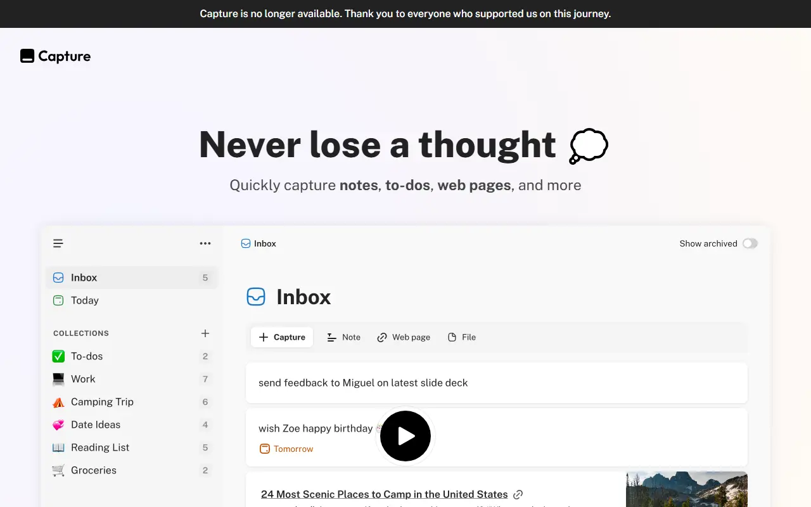Click the Inbox icon in the breadcrumb

click(246, 243)
